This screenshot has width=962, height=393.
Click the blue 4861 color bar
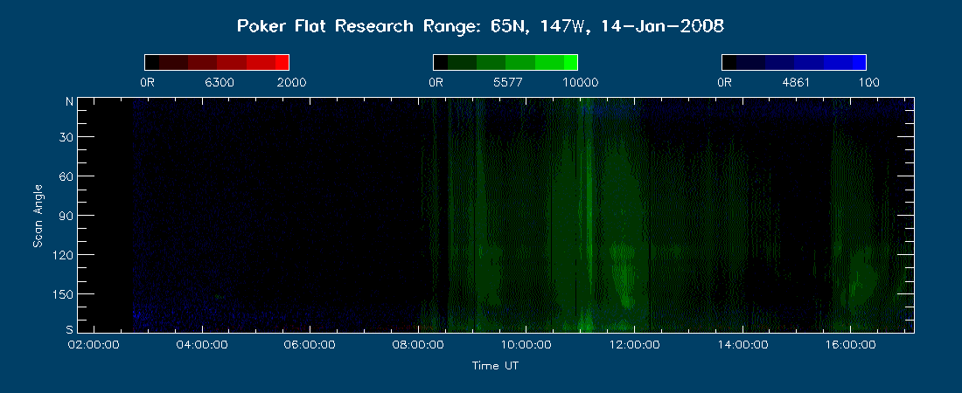794,63
